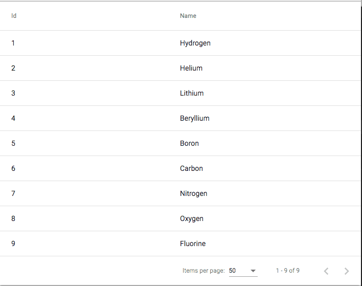Click the Boron row name
The width and height of the screenshot is (362, 286).
(189, 143)
